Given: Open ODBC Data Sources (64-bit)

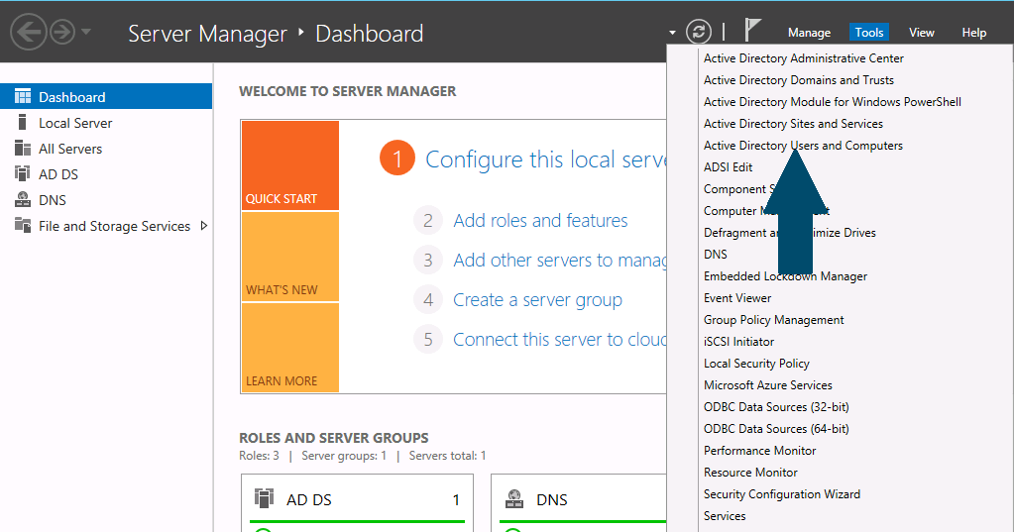Looking at the screenshot, I should coord(776,429).
